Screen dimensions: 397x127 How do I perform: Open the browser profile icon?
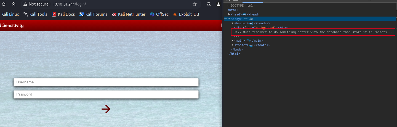[219, 4]
